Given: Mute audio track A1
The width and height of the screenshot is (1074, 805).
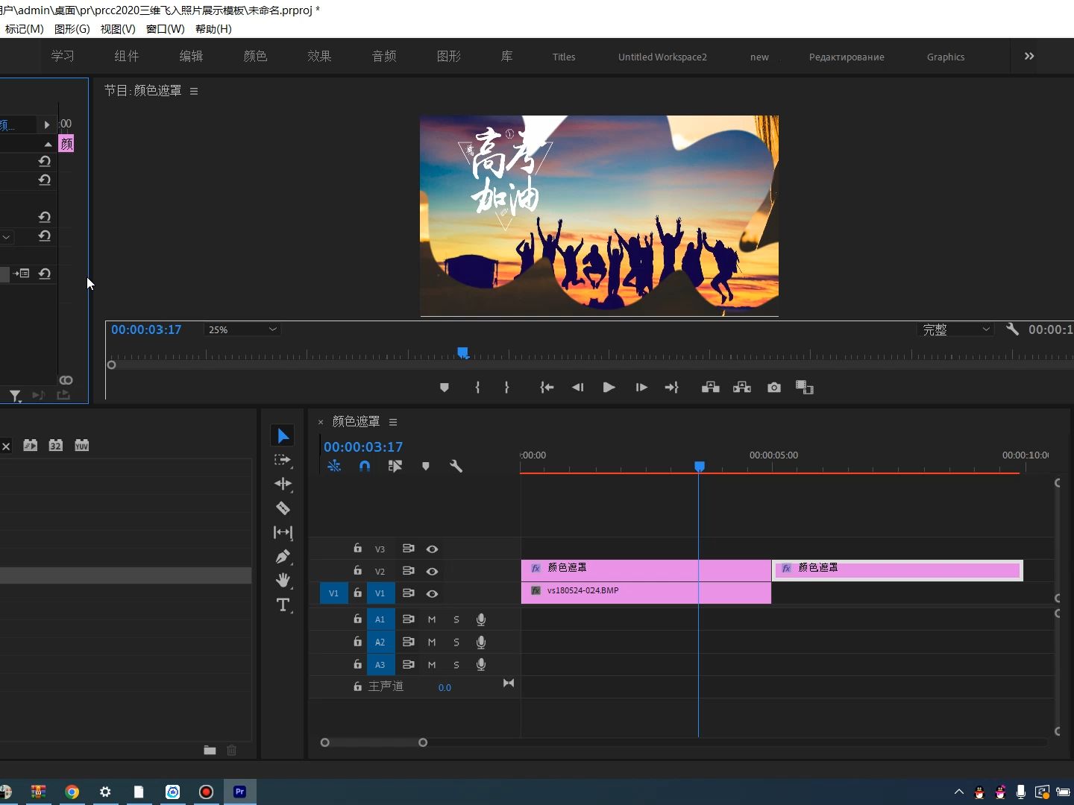Looking at the screenshot, I should tap(432, 619).
